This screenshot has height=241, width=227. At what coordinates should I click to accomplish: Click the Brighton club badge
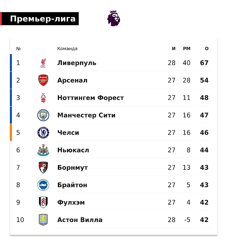click(43, 185)
